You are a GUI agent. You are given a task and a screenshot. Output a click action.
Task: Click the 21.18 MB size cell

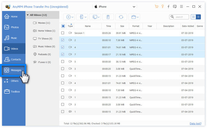coord(121,54)
